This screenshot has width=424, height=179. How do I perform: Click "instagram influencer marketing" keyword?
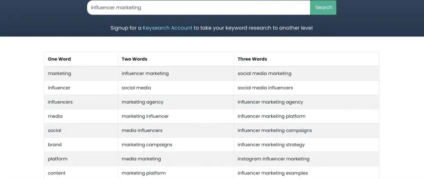click(273, 159)
